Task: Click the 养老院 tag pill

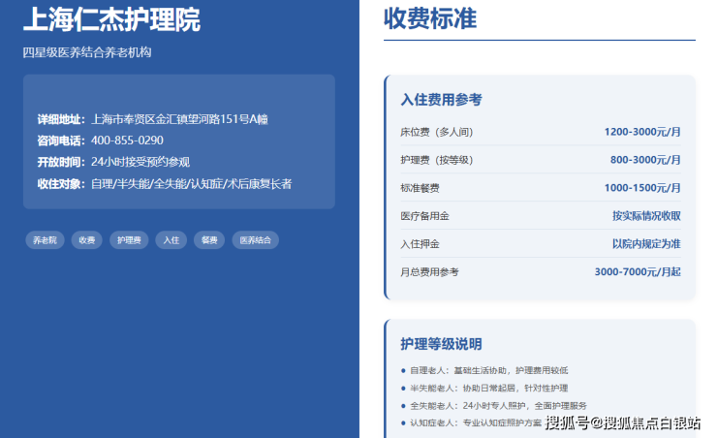Action: pos(45,240)
